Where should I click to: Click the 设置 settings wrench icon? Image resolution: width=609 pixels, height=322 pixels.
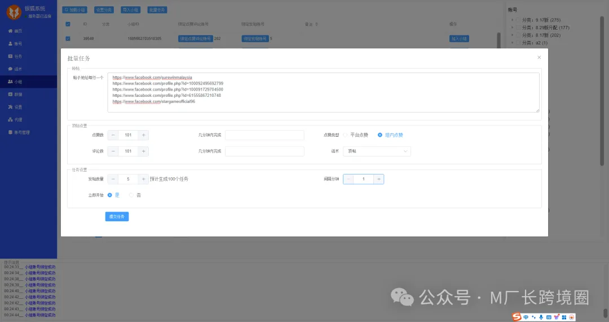(x=11, y=107)
